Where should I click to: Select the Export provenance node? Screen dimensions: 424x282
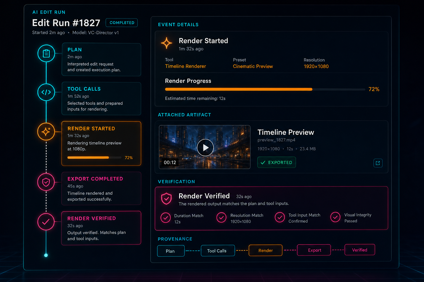coord(314,250)
